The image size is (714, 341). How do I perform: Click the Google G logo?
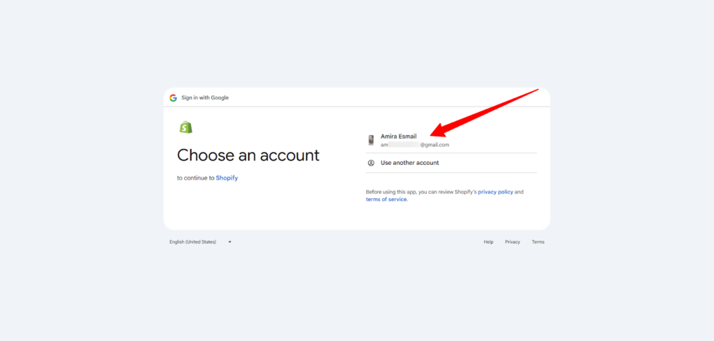(x=173, y=97)
